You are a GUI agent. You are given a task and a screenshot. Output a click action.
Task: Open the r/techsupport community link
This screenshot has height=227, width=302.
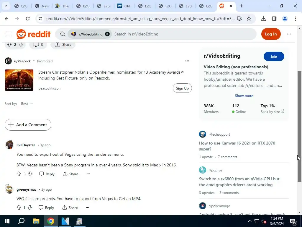219,134
